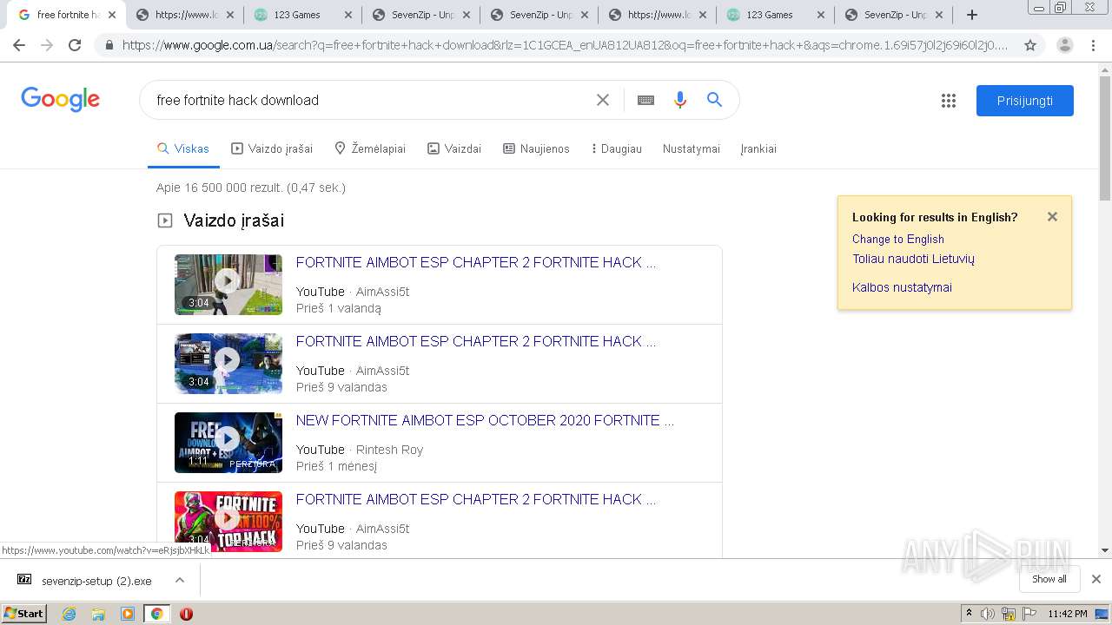
Task: Go to the Google homepage via the logo
Action: click(x=61, y=100)
